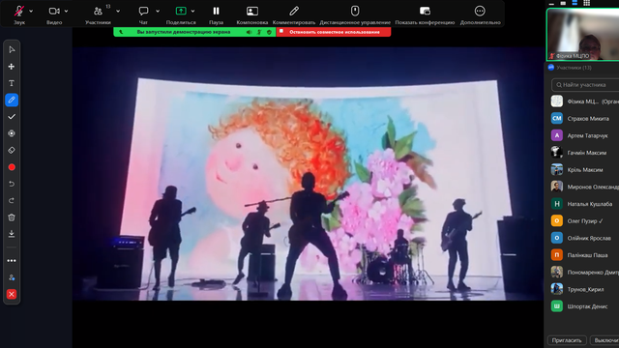The width and height of the screenshot is (619, 348).
Task: Open the Чат chat icon
Action: click(143, 11)
